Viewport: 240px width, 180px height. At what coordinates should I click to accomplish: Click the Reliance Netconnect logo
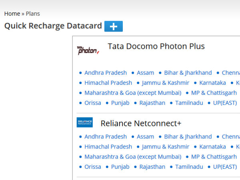(85, 122)
